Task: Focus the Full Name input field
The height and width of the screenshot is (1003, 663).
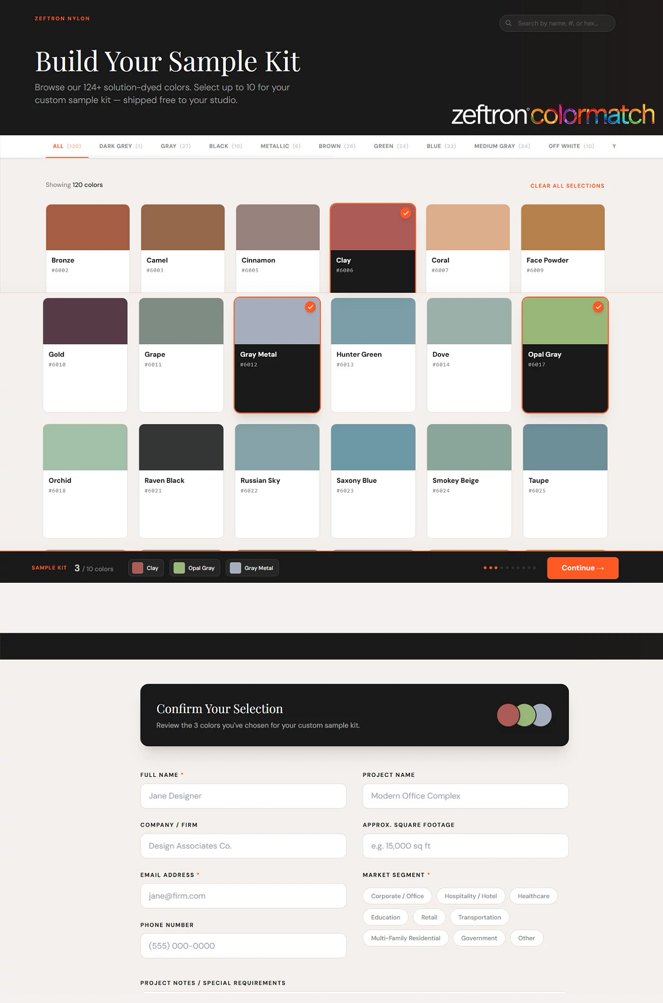Action: (x=243, y=796)
